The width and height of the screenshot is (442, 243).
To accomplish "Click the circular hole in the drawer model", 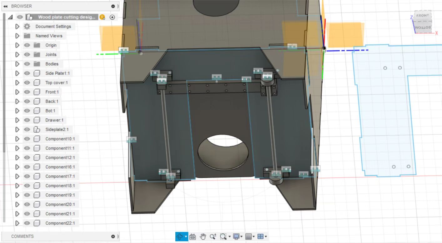I will pyautogui.click(x=224, y=152).
